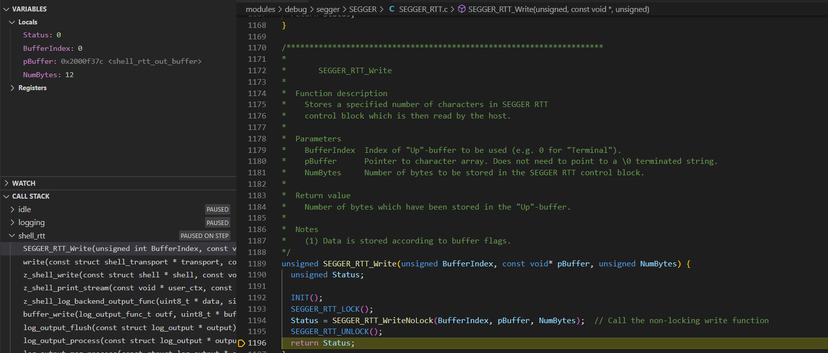Screen dimensions: 828x353
Task: Select the z_shell_log_backend_output_func stack frame
Action: click(118, 301)
